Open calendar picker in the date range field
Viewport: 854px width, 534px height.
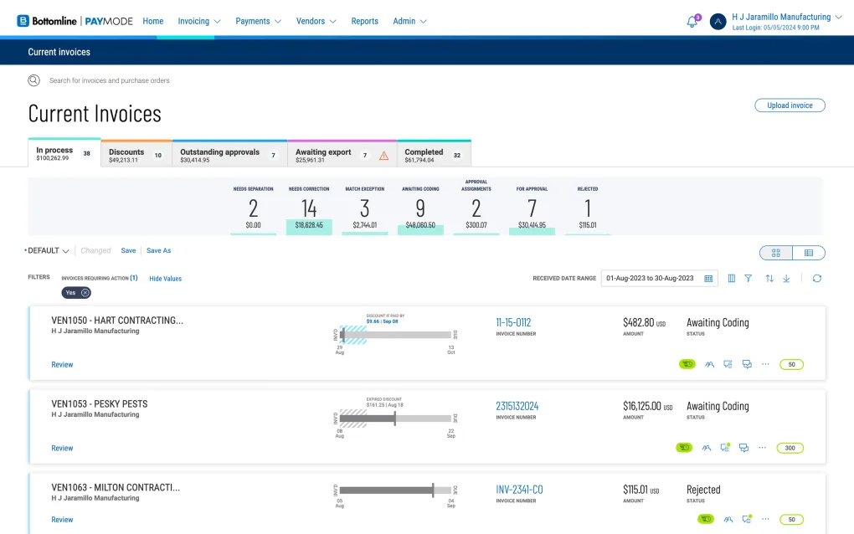click(x=708, y=279)
